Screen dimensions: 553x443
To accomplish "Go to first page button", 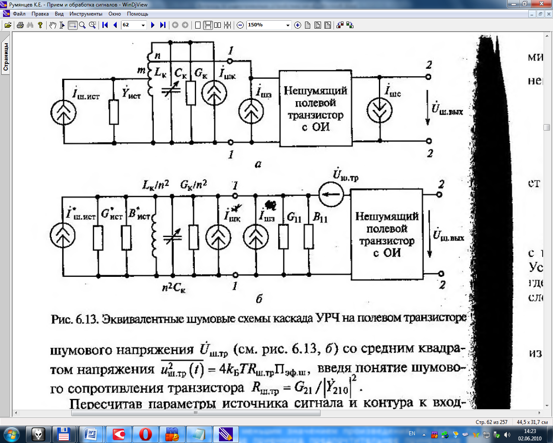I will [x=105, y=25].
